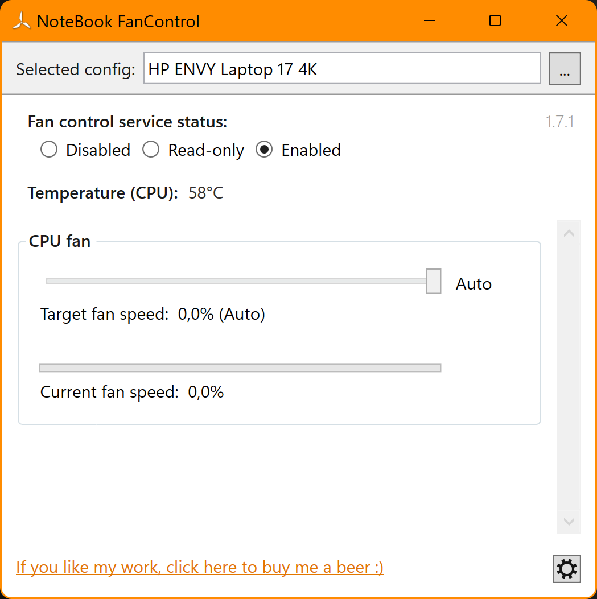Select the Enabled service status

(264, 150)
